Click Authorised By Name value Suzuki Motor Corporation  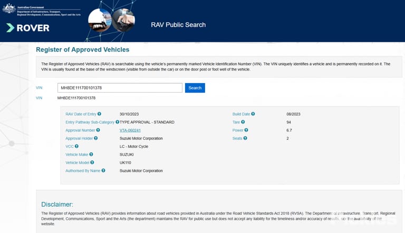(141, 170)
